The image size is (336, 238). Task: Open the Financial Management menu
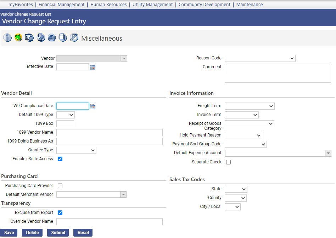61,5
